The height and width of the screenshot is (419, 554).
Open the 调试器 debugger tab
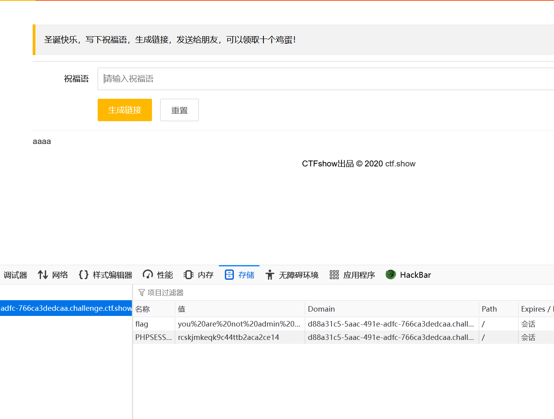click(x=15, y=275)
